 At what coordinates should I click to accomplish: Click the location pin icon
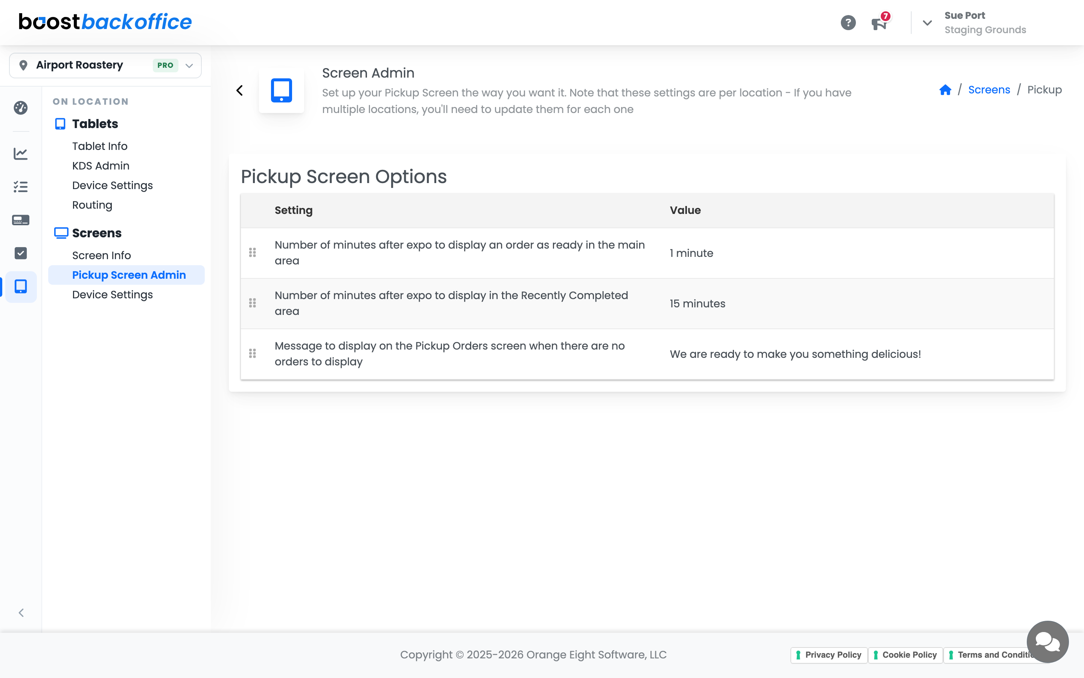[23, 66]
